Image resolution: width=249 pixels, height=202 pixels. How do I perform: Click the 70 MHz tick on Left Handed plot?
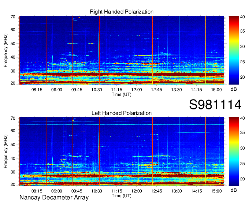(13, 118)
